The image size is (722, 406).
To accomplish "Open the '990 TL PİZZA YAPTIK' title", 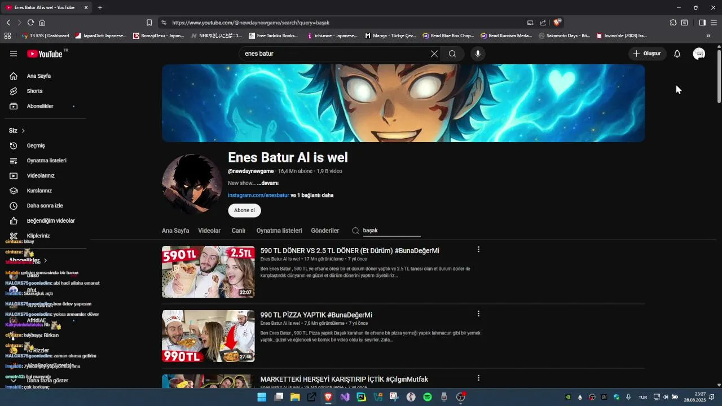I will click(x=316, y=315).
